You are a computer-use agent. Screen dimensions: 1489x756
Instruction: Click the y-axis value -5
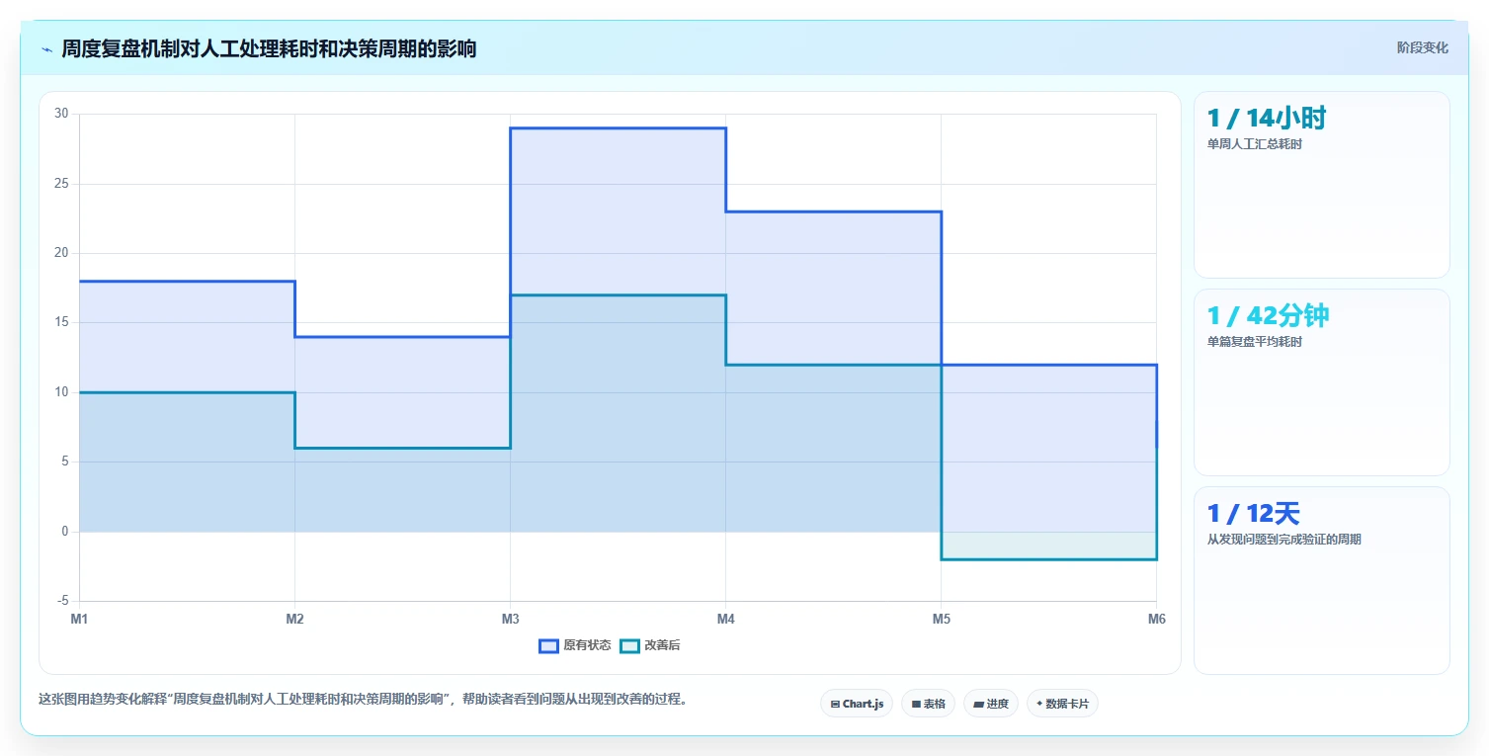coord(63,601)
